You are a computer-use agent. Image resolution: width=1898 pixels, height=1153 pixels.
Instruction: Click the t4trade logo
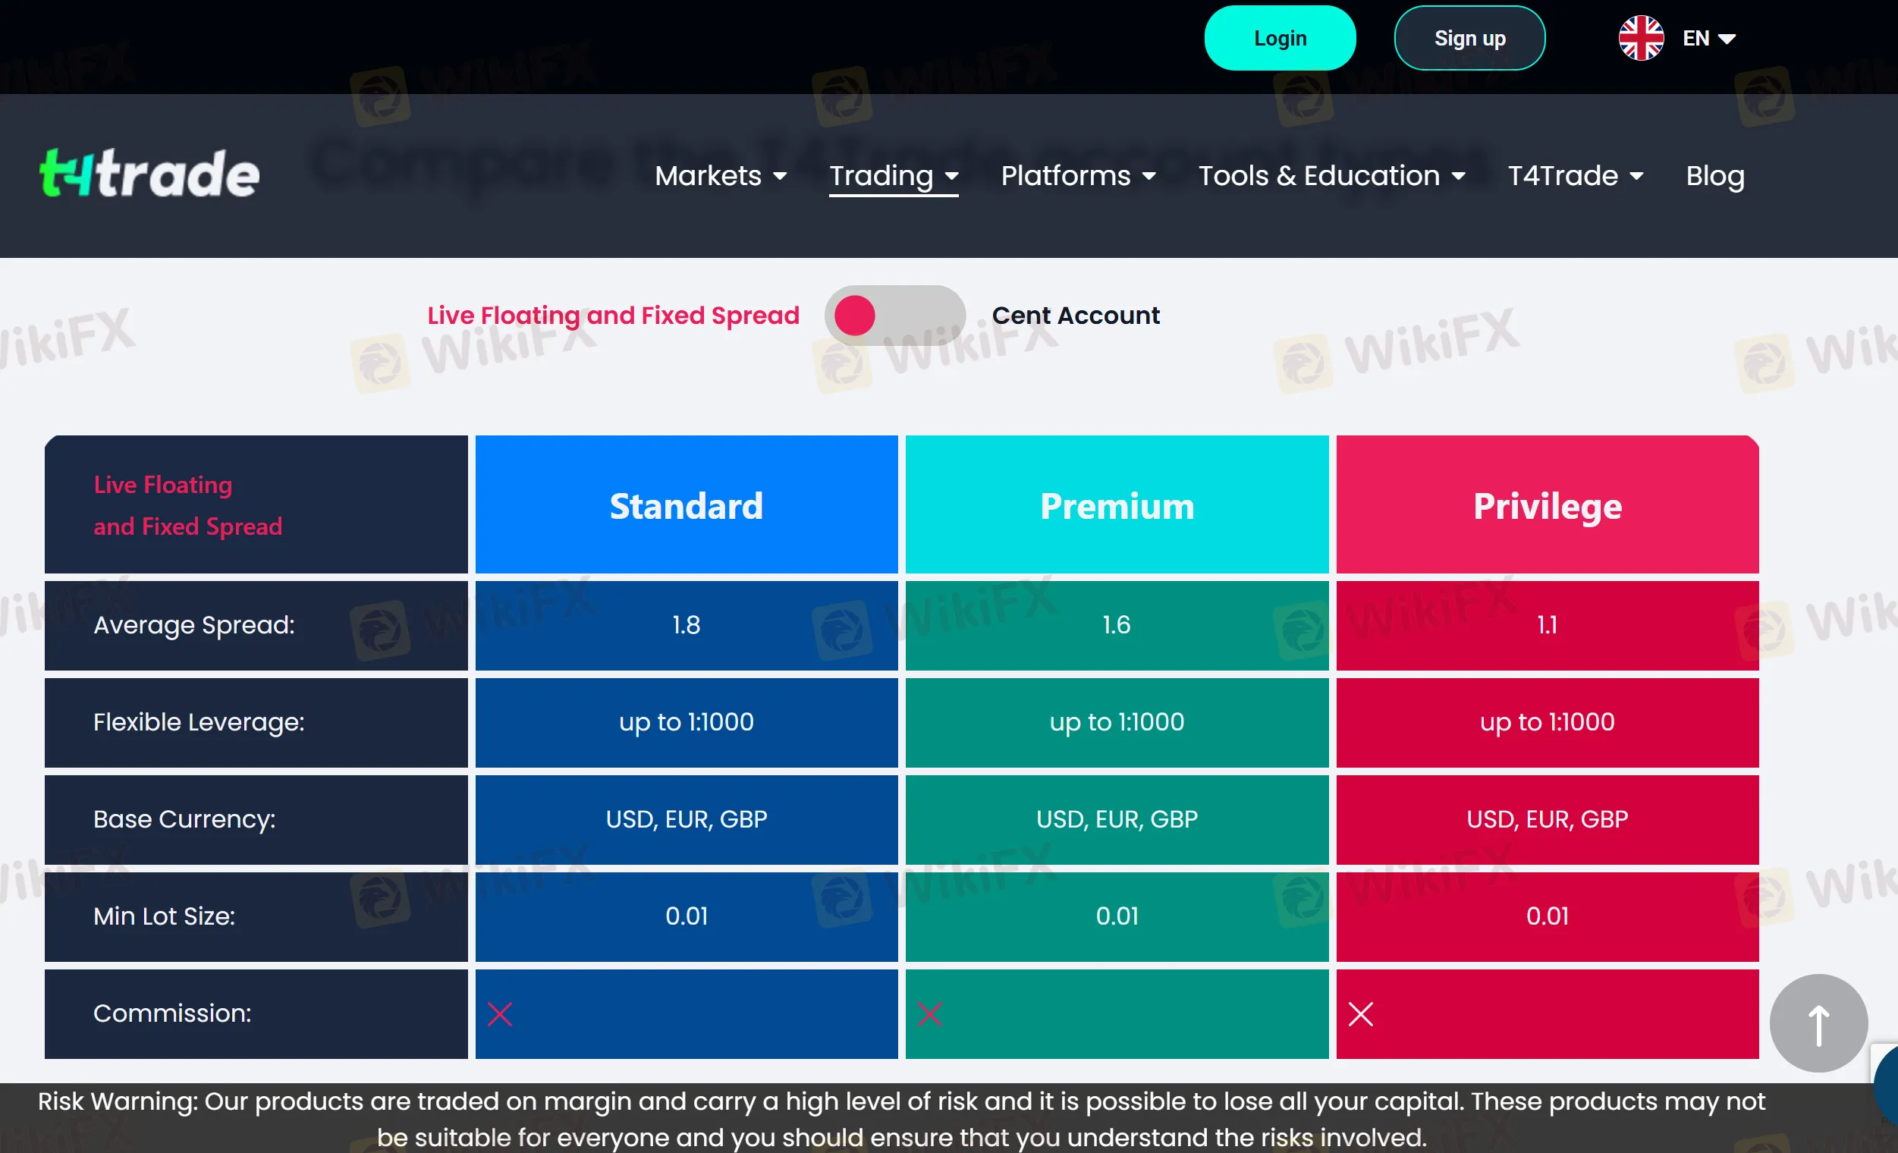click(149, 174)
